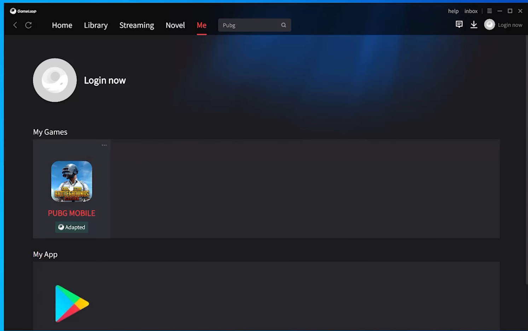
Task: Click the PUBG MOBILE game thumbnail
Action: coord(71,181)
